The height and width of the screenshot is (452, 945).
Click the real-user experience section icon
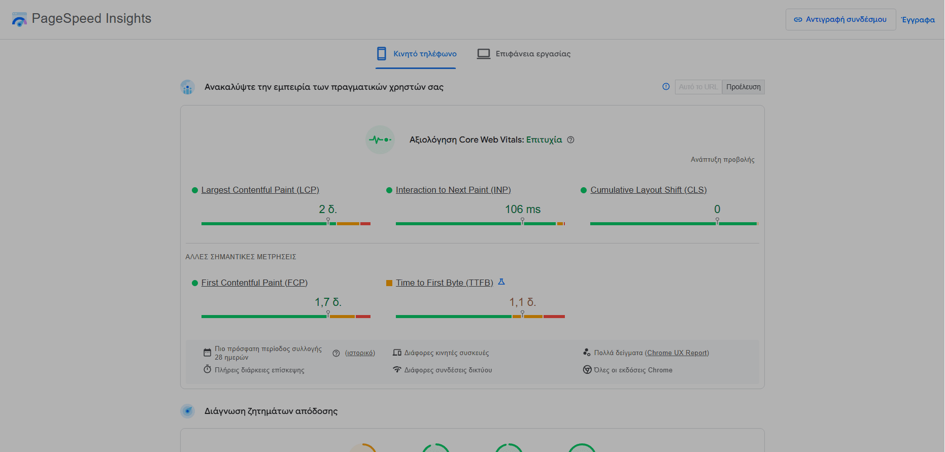coord(188,87)
